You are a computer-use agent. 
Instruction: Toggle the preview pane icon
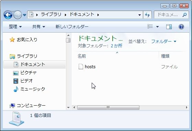[x=169, y=27]
